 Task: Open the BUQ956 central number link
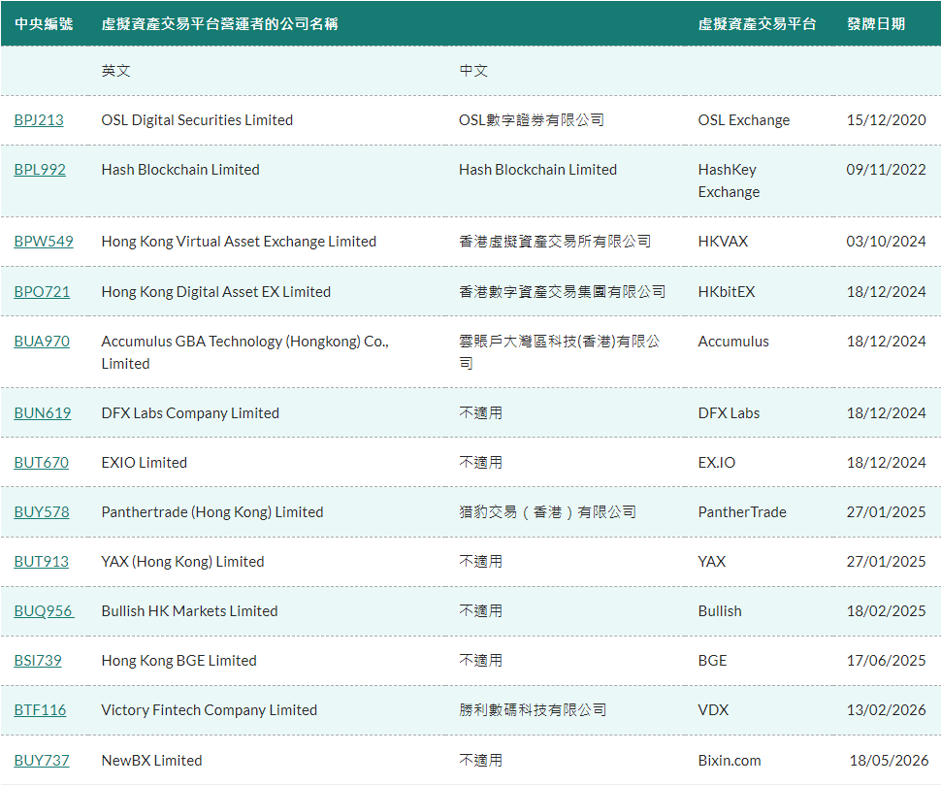point(44,611)
